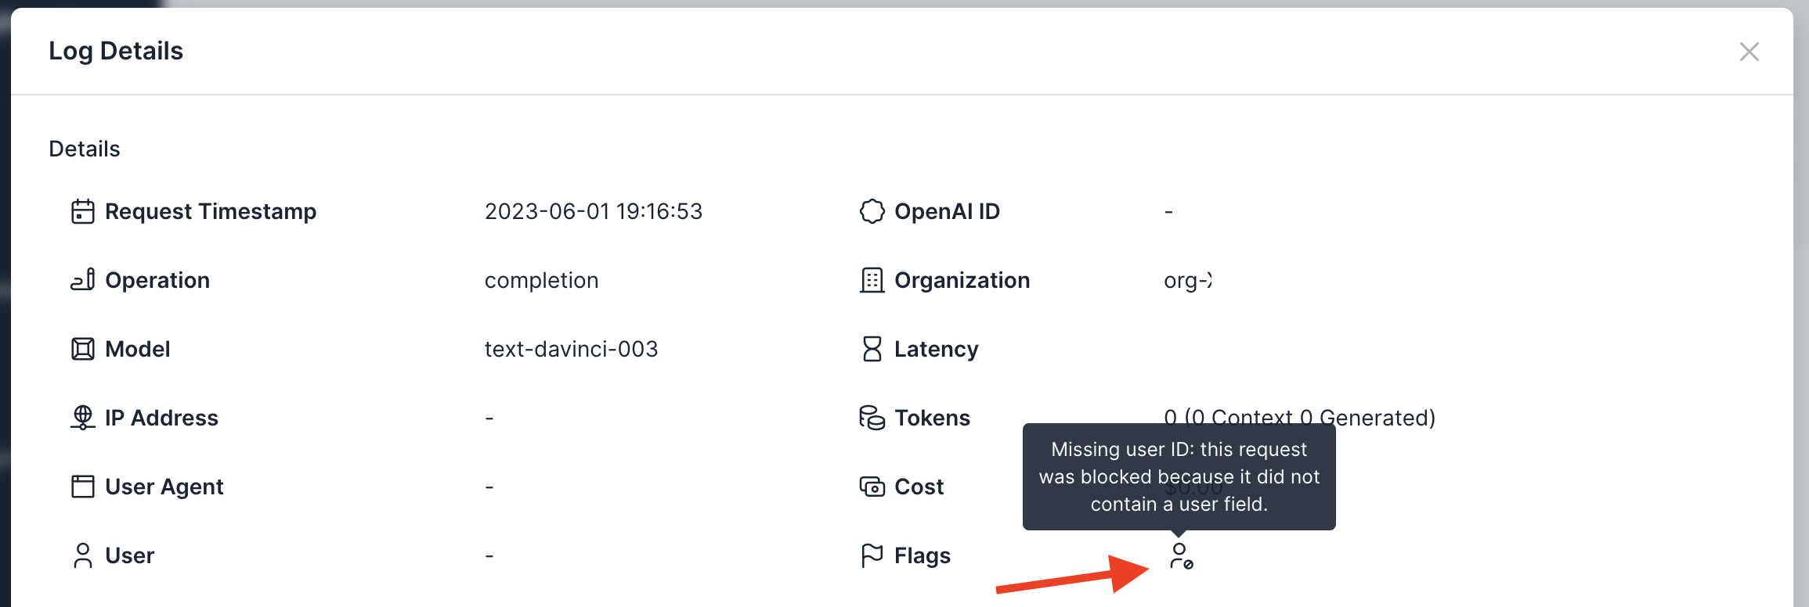Click the Details section heading
The image size is (1809, 607).
[85, 149]
